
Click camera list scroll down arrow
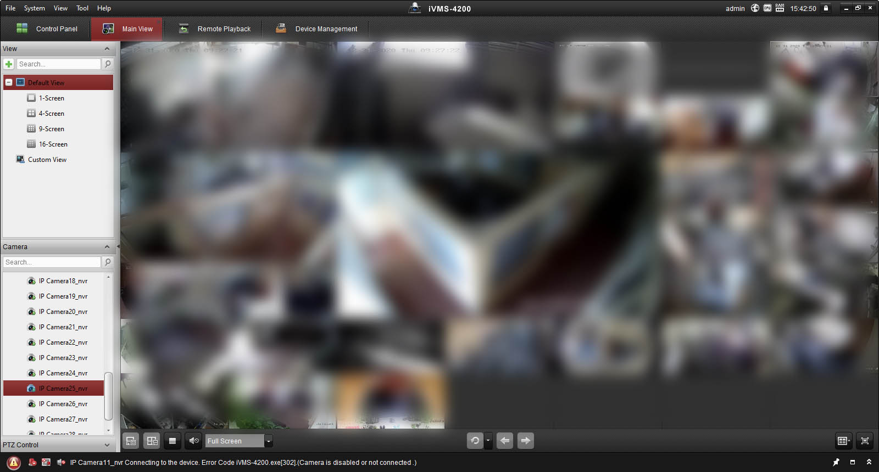click(x=108, y=431)
